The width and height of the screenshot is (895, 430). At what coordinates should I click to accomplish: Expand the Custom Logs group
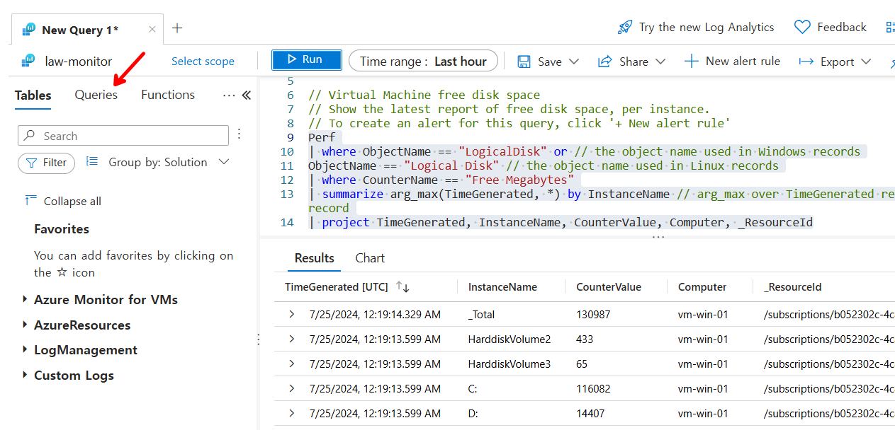tap(26, 376)
